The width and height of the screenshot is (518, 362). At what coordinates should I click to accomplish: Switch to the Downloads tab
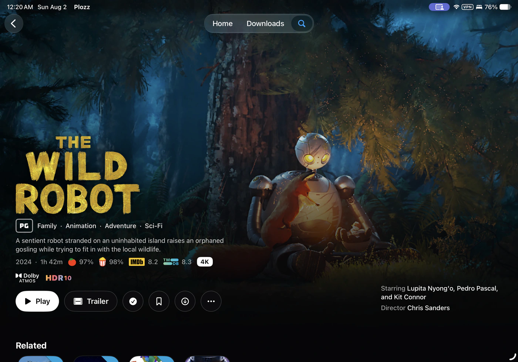click(x=265, y=23)
